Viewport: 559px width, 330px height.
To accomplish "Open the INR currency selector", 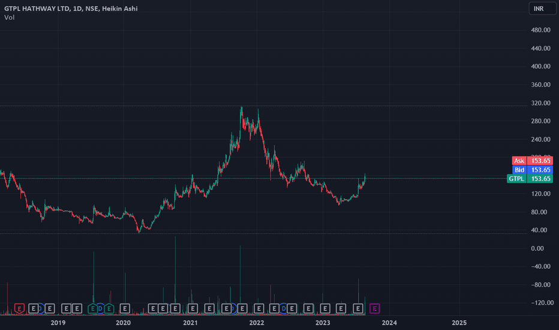I will tap(543, 8).
